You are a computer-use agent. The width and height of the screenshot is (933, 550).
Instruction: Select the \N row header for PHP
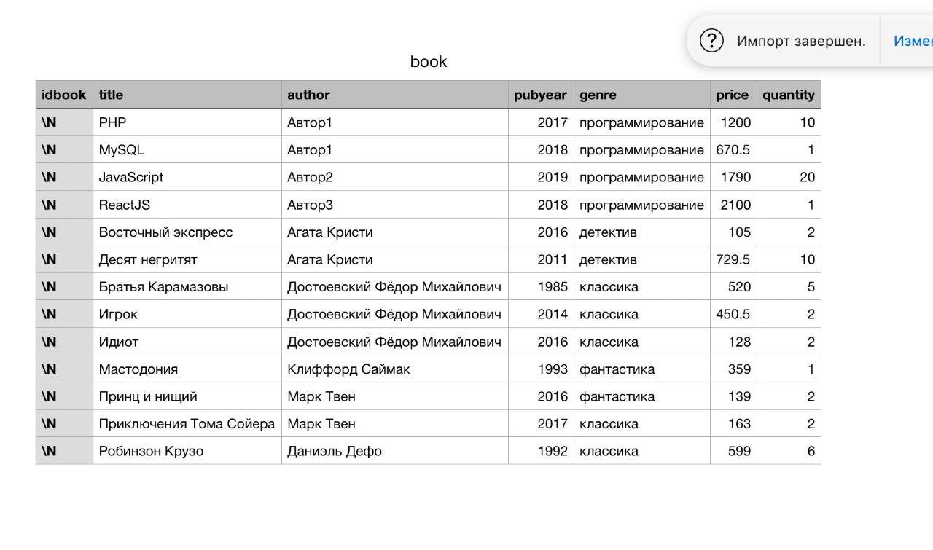(64, 122)
